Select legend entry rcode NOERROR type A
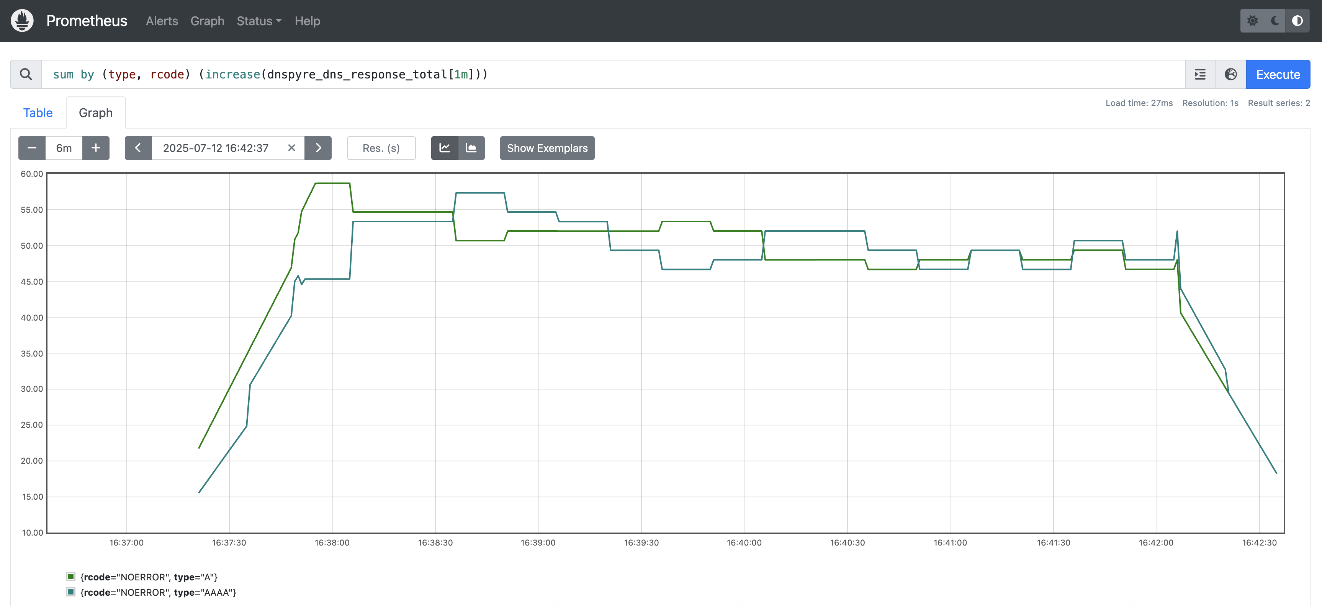This screenshot has height=606, width=1322. (x=149, y=577)
